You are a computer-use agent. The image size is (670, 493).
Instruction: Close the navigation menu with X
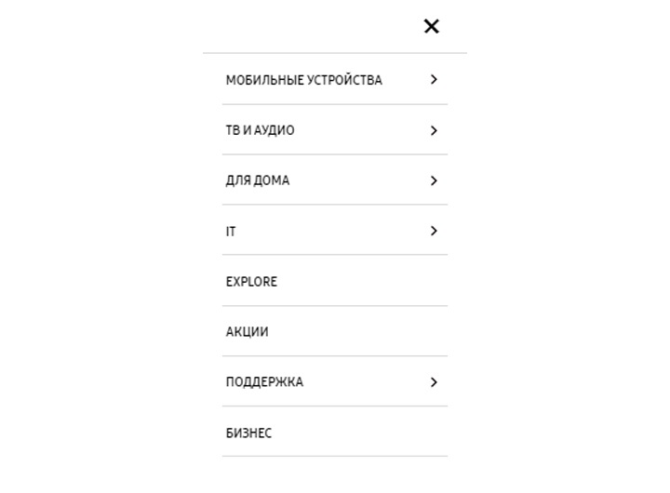click(x=431, y=26)
